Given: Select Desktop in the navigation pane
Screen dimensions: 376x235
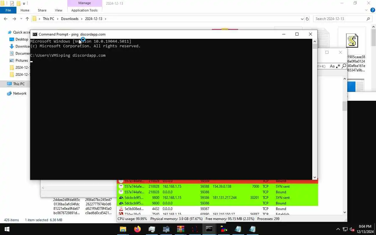Looking at the screenshot, I should tap(22, 39).
